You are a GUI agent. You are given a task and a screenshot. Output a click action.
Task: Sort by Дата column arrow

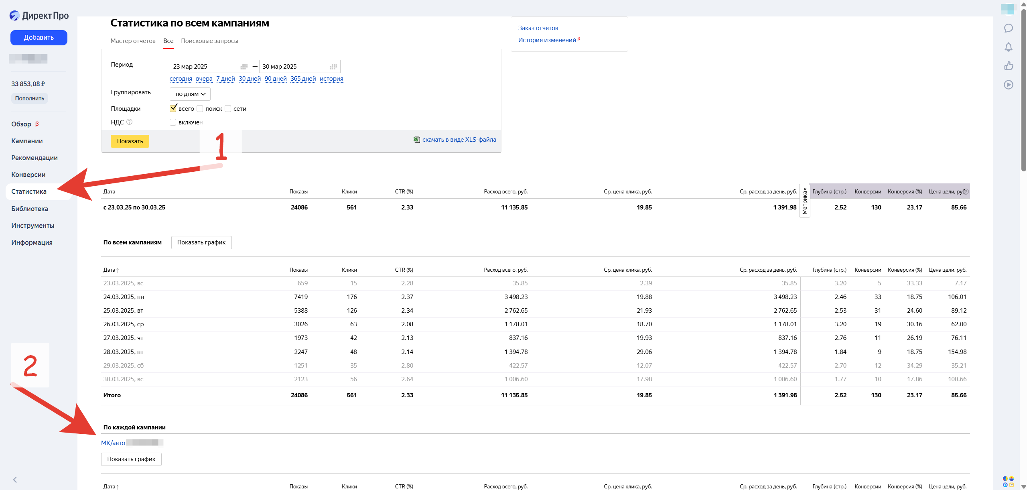(x=118, y=270)
